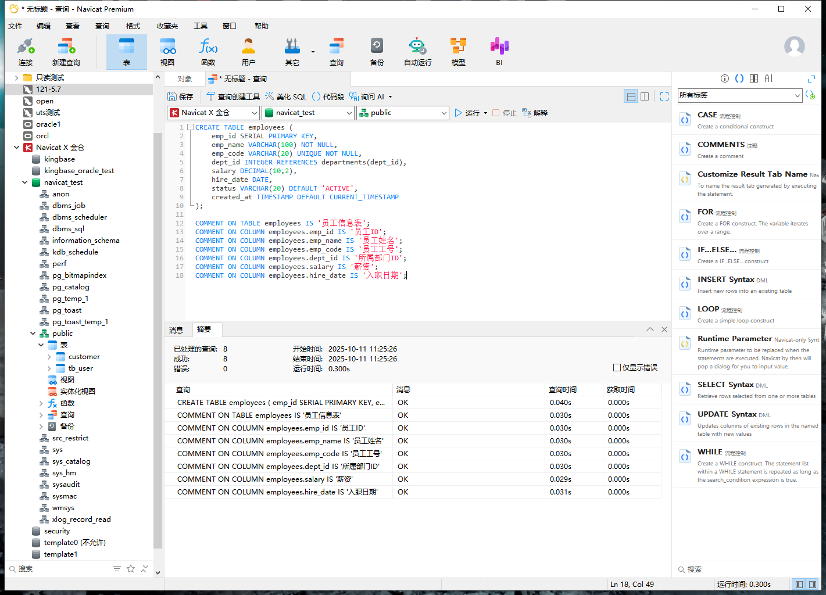826x595 pixels.
Task: Run the query with 运行
Action: pos(467,113)
